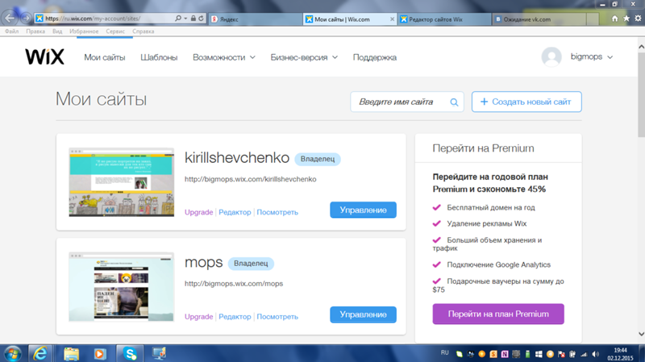The image size is (645, 362).
Task: Open the Правка menu
Action: click(35, 31)
